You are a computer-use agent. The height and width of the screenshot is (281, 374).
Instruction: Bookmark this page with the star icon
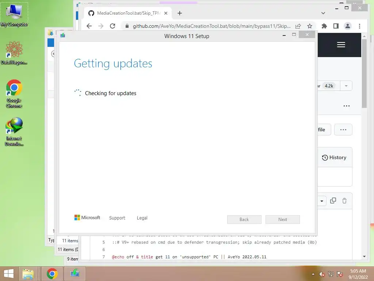[310, 26]
